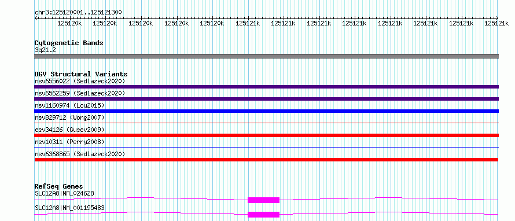The width and height of the screenshot is (515, 221).
Task: Open variant esv34126 (Gusev2009) label
Action: pos(69,130)
